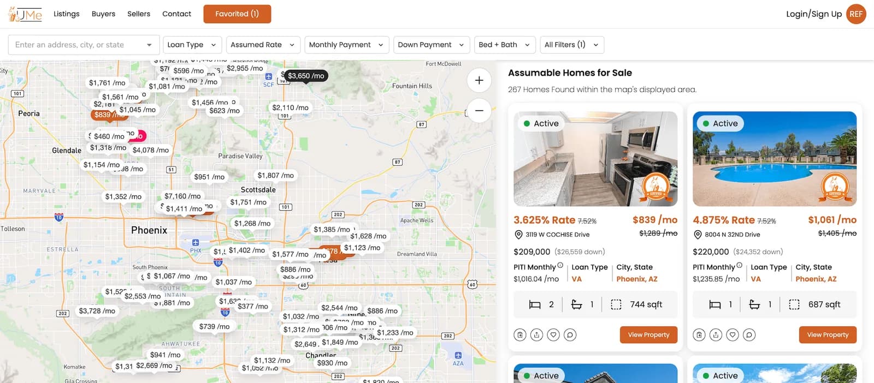Click $2,110 /mo map marker

(x=290, y=107)
